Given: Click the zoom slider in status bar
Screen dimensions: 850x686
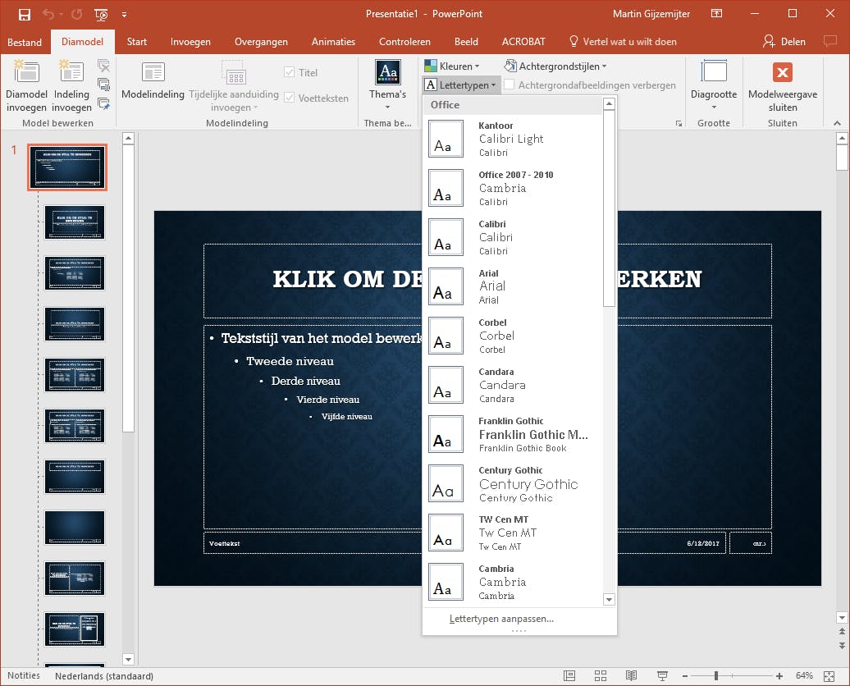Looking at the screenshot, I should tap(716, 675).
